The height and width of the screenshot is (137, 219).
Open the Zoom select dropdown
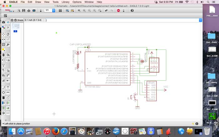100,11
